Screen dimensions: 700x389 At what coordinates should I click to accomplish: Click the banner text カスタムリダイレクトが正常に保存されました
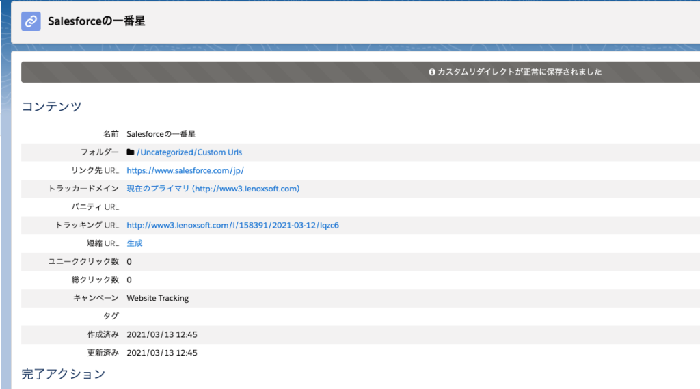520,72
